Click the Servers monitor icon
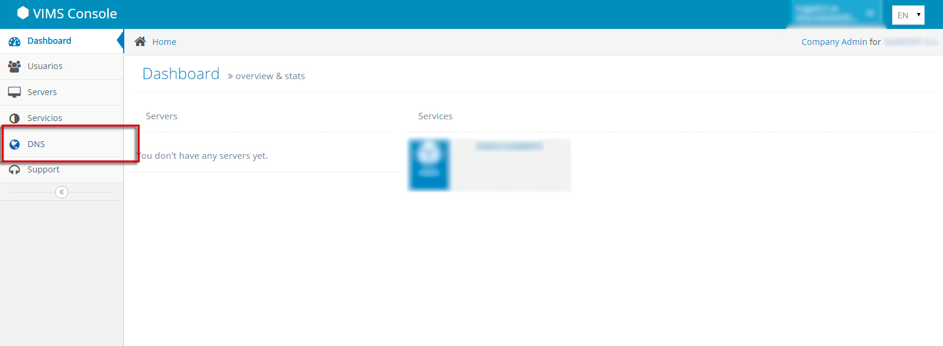Image resolution: width=943 pixels, height=346 pixels. coord(14,93)
